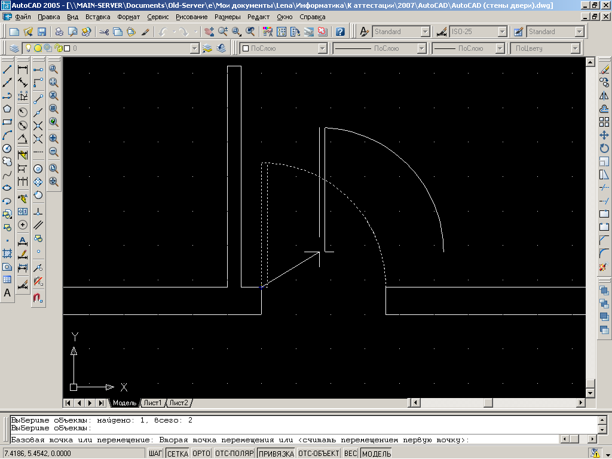Select the Spline tool

point(7,175)
